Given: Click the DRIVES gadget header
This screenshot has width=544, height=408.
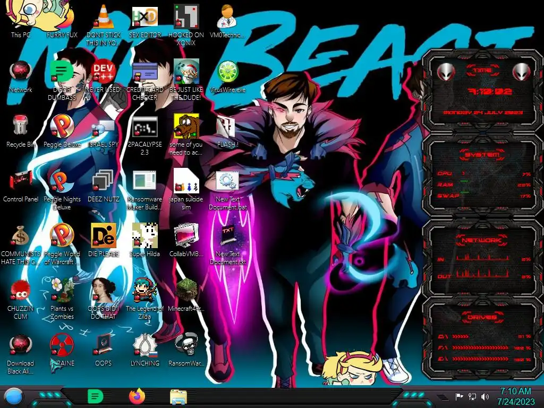Looking at the screenshot, I should coord(482,318).
